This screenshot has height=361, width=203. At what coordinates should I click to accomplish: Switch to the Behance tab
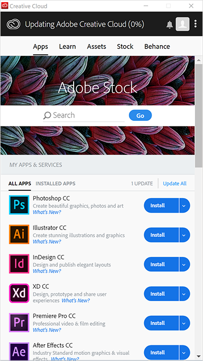[157, 47]
